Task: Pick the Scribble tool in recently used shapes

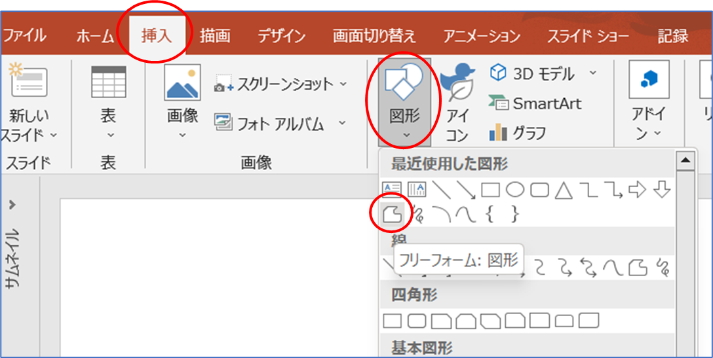Action: [418, 213]
